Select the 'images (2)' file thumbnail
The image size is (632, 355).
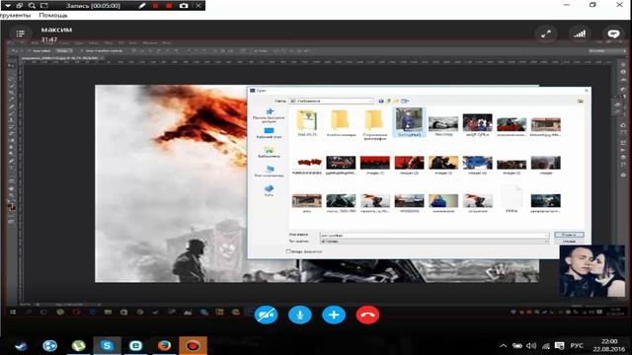click(x=409, y=165)
